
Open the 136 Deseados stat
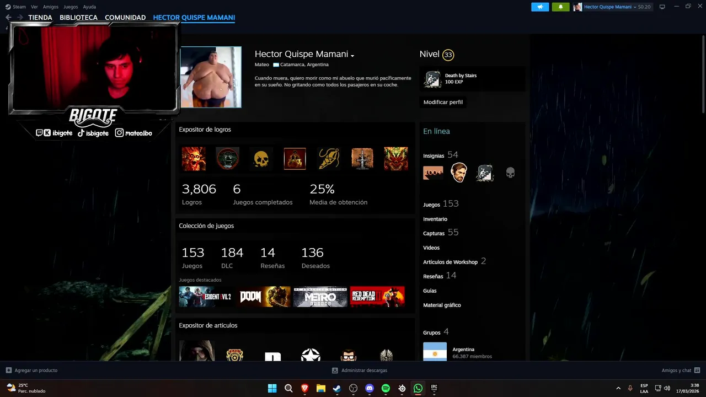tap(315, 257)
